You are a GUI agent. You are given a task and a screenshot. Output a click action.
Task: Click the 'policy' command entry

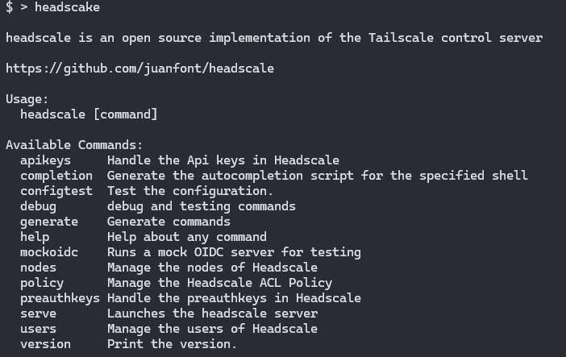pyautogui.click(x=42, y=283)
